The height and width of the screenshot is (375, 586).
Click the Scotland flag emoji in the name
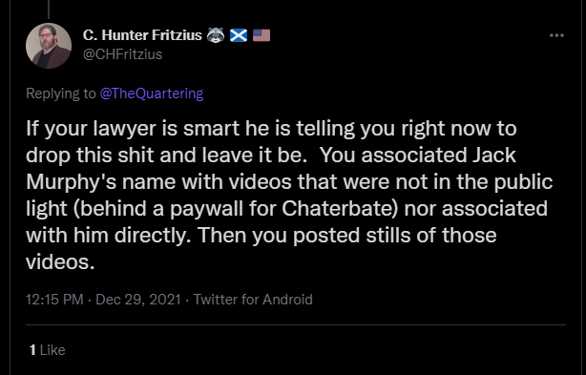pos(239,35)
